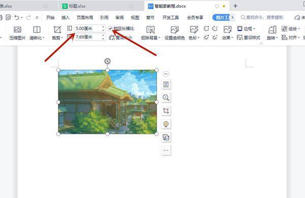Click the increase contrast icon
The height and width of the screenshot is (198, 305).
206,28
